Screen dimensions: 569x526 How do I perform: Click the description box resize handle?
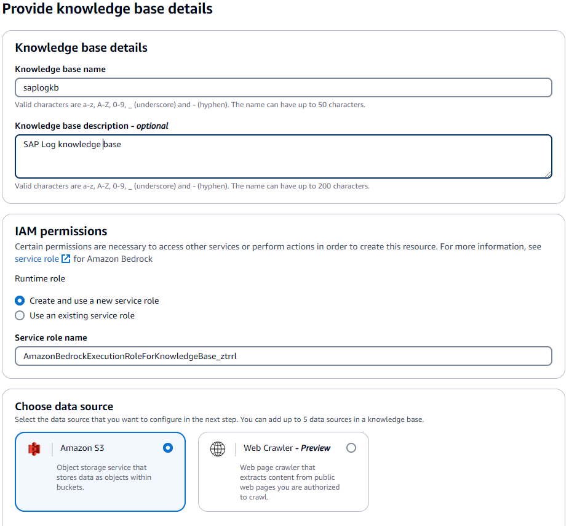tap(548, 176)
